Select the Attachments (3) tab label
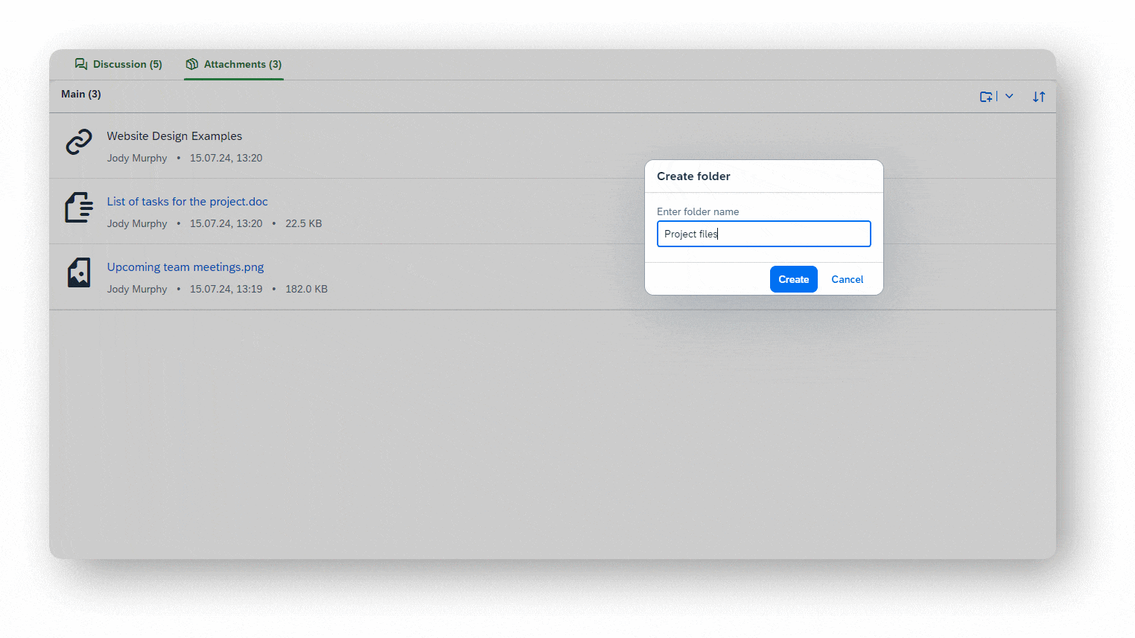 tap(242, 64)
